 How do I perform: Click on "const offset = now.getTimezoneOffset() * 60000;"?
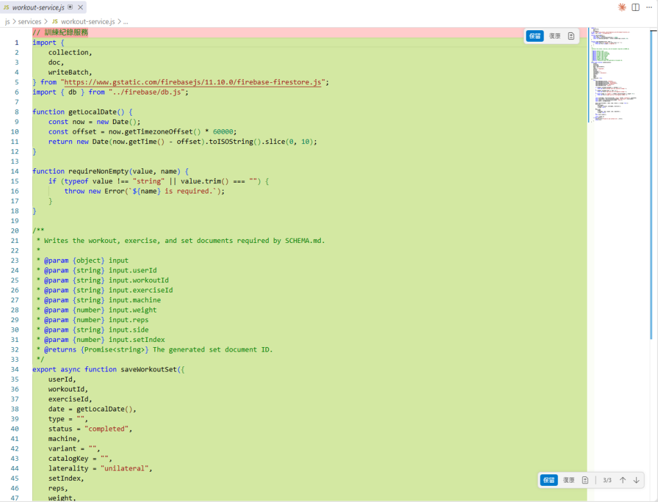[142, 132]
